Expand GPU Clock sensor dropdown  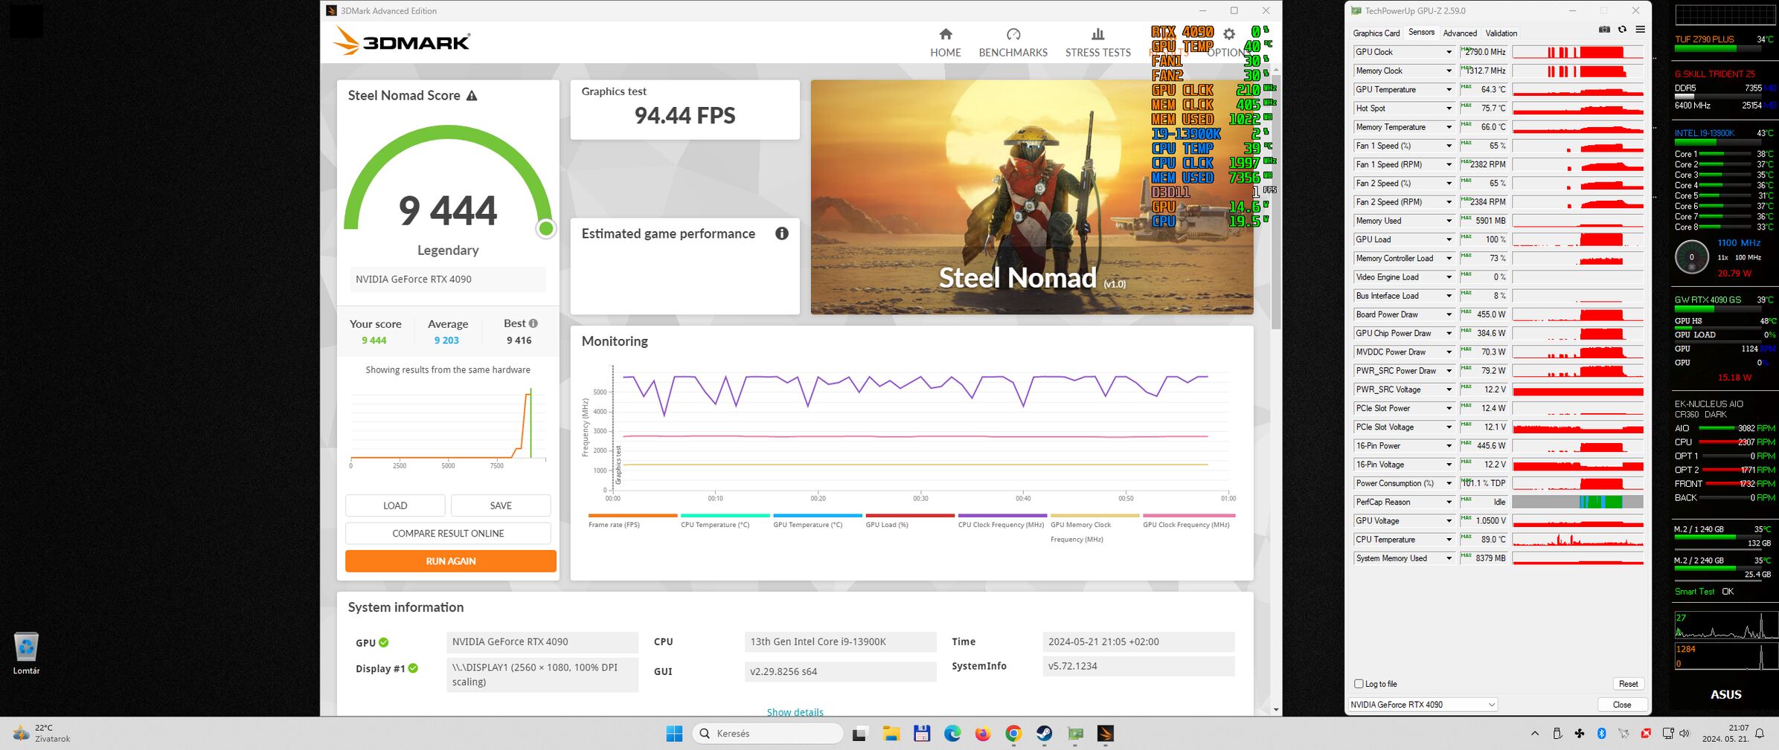pos(1448,52)
